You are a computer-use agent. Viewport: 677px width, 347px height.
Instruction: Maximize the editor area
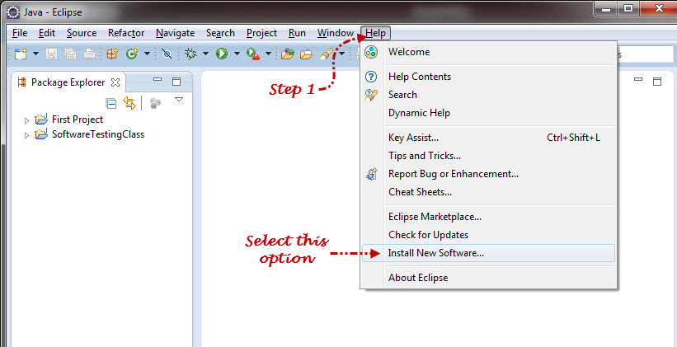pos(657,81)
